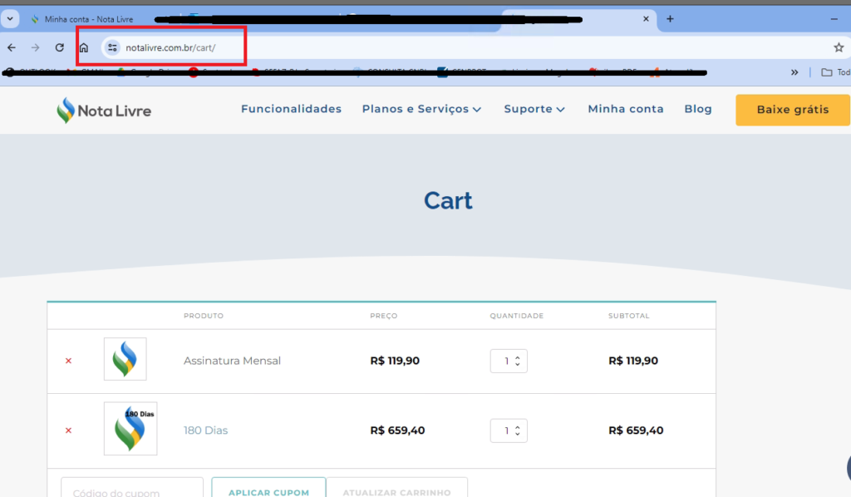Screen dimensions: 851x497
Task: Show the hidden bookmarks overflow chevron
Action: pos(794,72)
